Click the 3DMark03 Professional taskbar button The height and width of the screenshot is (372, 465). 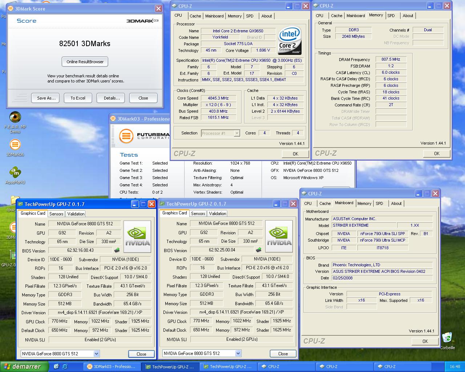click(112, 367)
